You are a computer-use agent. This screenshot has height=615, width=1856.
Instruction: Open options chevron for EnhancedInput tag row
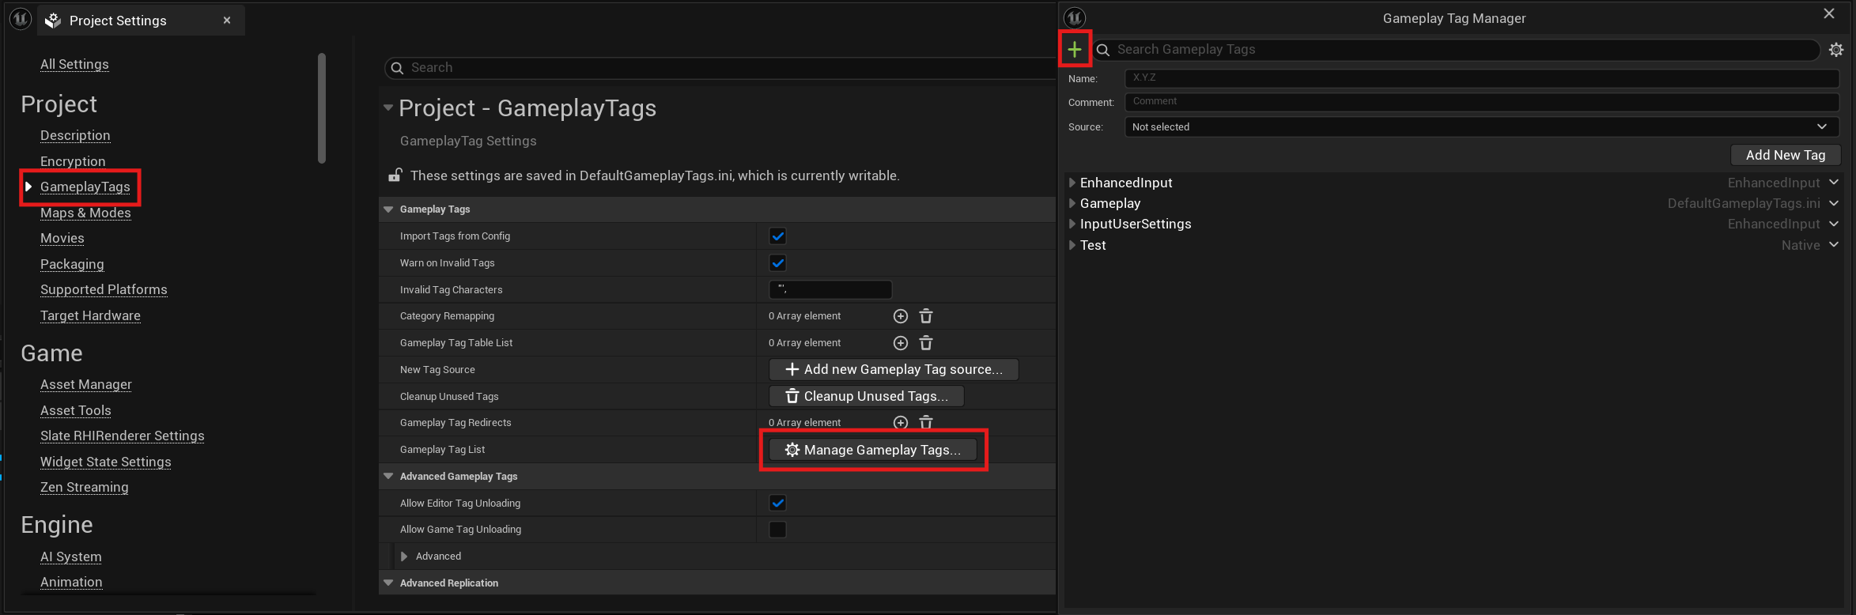tap(1834, 183)
